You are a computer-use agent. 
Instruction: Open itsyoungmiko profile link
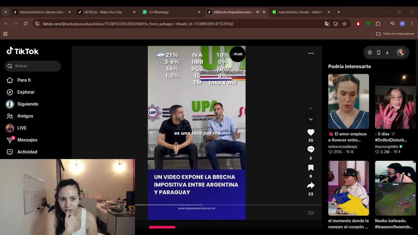[x=387, y=147]
